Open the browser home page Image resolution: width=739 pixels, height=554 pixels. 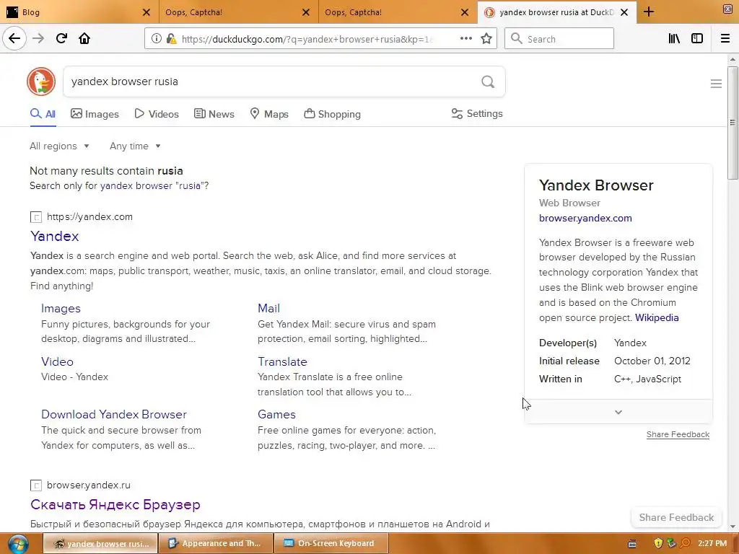click(x=84, y=39)
